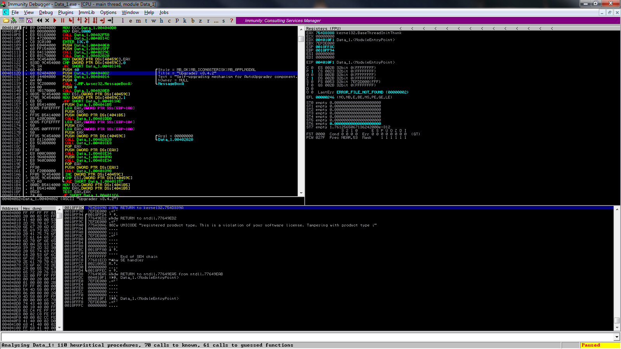The width and height of the screenshot is (621, 349).
Task: Show the Log window via 'l' button
Action: 123,21
